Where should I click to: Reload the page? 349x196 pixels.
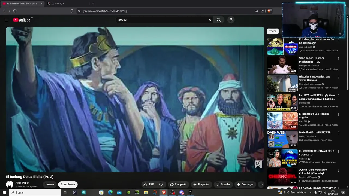click(15, 11)
